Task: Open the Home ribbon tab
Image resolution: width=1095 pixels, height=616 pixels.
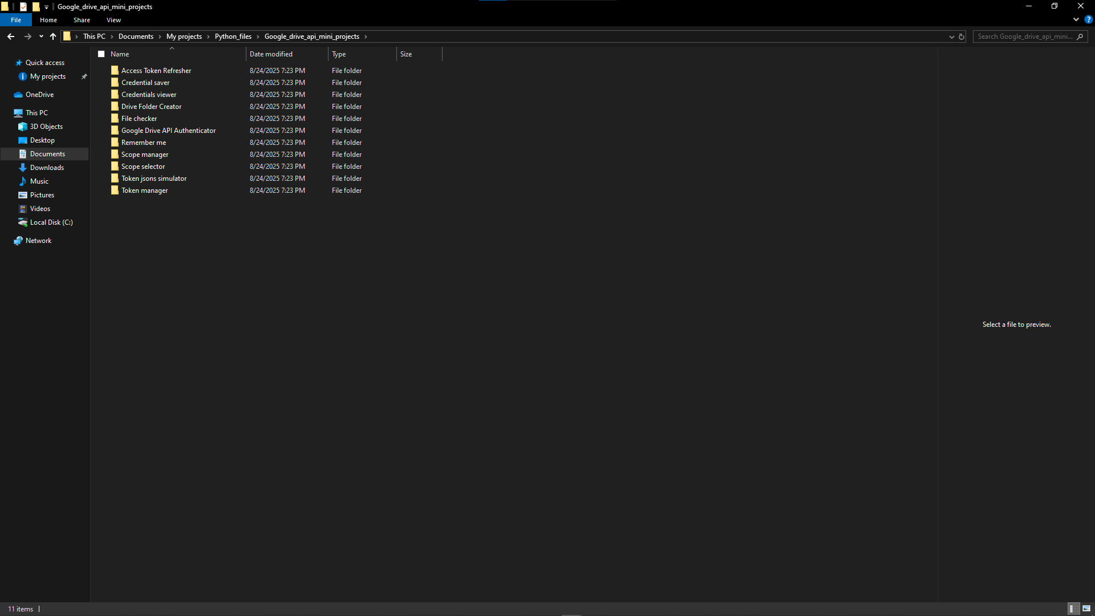Action: (48, 20)
